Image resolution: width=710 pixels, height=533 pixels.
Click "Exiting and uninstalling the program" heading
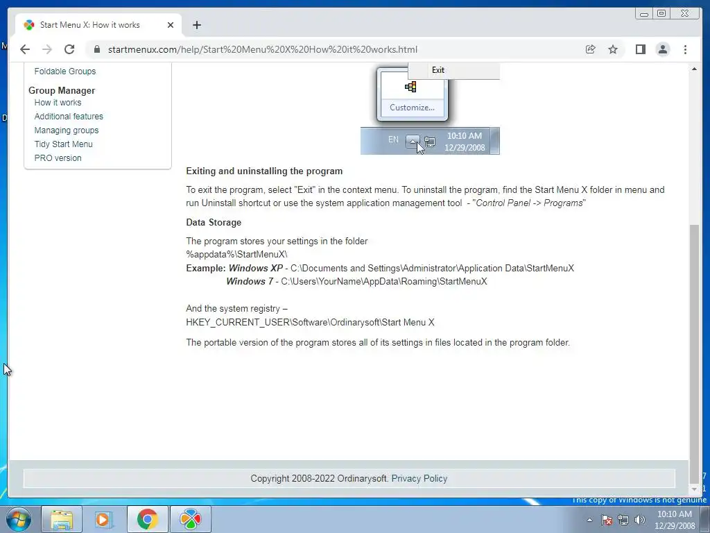point(264,171)
